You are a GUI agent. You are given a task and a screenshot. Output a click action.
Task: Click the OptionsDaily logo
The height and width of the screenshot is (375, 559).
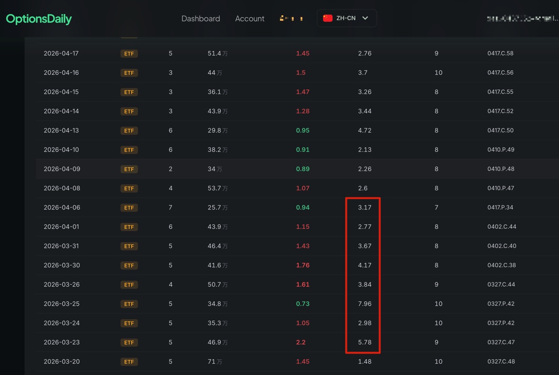pyautogui.click(x=39, y=19)
